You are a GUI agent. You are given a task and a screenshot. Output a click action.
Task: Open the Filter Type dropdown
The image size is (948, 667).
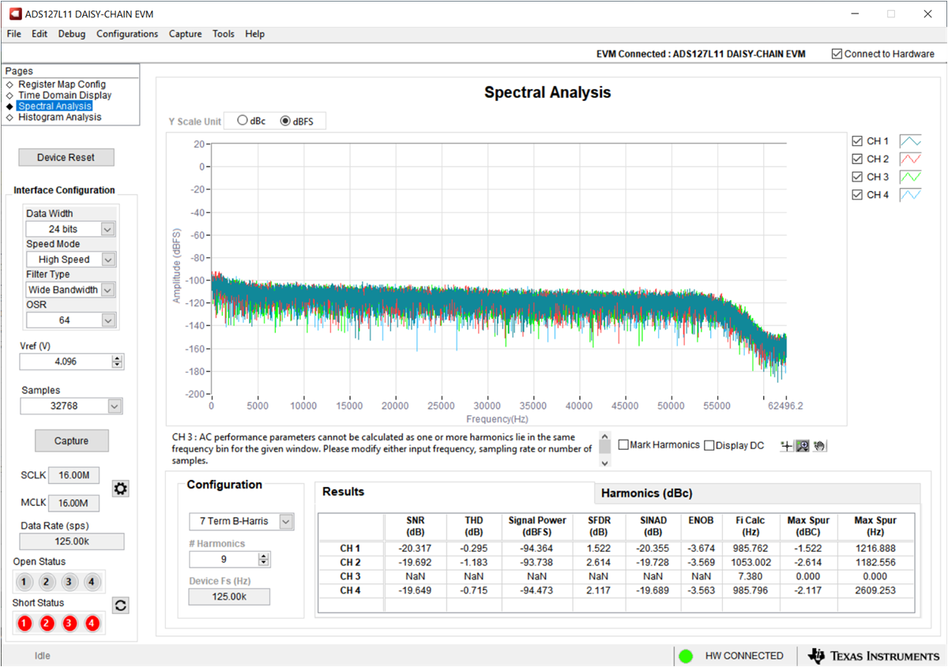(108, 290)
